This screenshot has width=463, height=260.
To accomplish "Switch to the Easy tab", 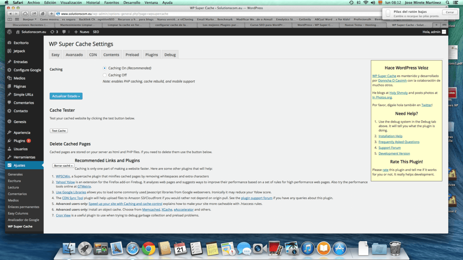I will click(x=55, y=55).
